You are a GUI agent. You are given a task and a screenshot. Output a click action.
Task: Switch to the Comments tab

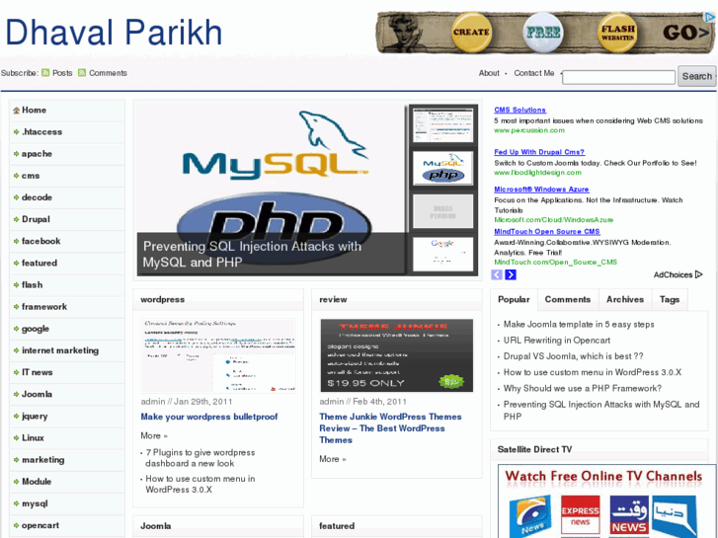coord(568,299)
